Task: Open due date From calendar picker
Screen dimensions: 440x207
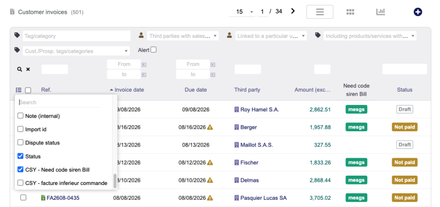Action: [x=213, y=65]
